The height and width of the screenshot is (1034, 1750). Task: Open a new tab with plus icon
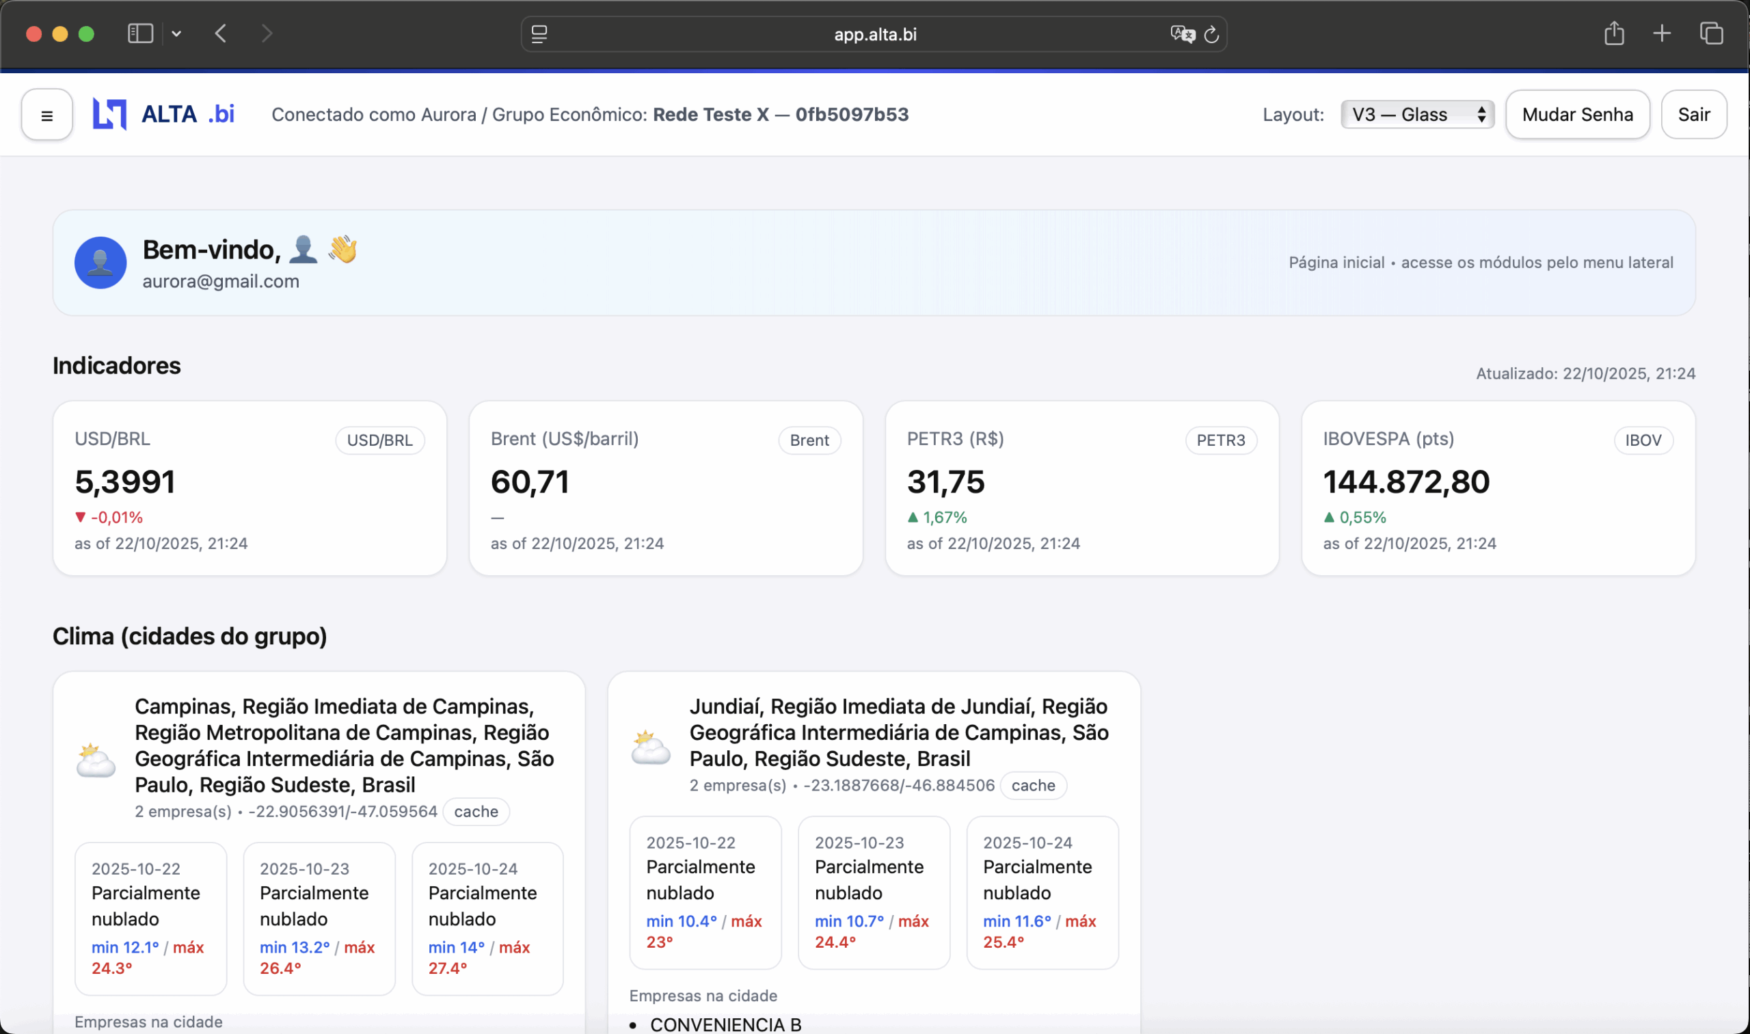(1662, 34)
